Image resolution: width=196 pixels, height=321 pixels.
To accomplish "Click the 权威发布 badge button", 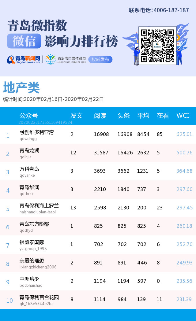I will tap(100, 59).
